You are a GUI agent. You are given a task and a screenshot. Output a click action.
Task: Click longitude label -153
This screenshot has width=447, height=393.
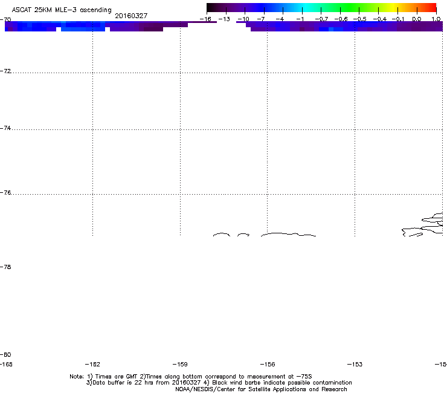pos(355,364)
